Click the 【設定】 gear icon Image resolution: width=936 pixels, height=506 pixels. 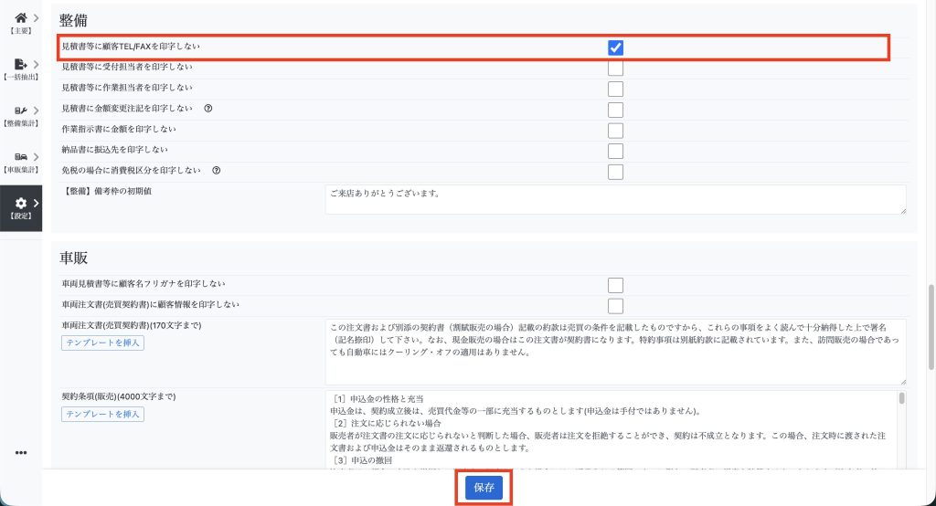pos(20,203)
